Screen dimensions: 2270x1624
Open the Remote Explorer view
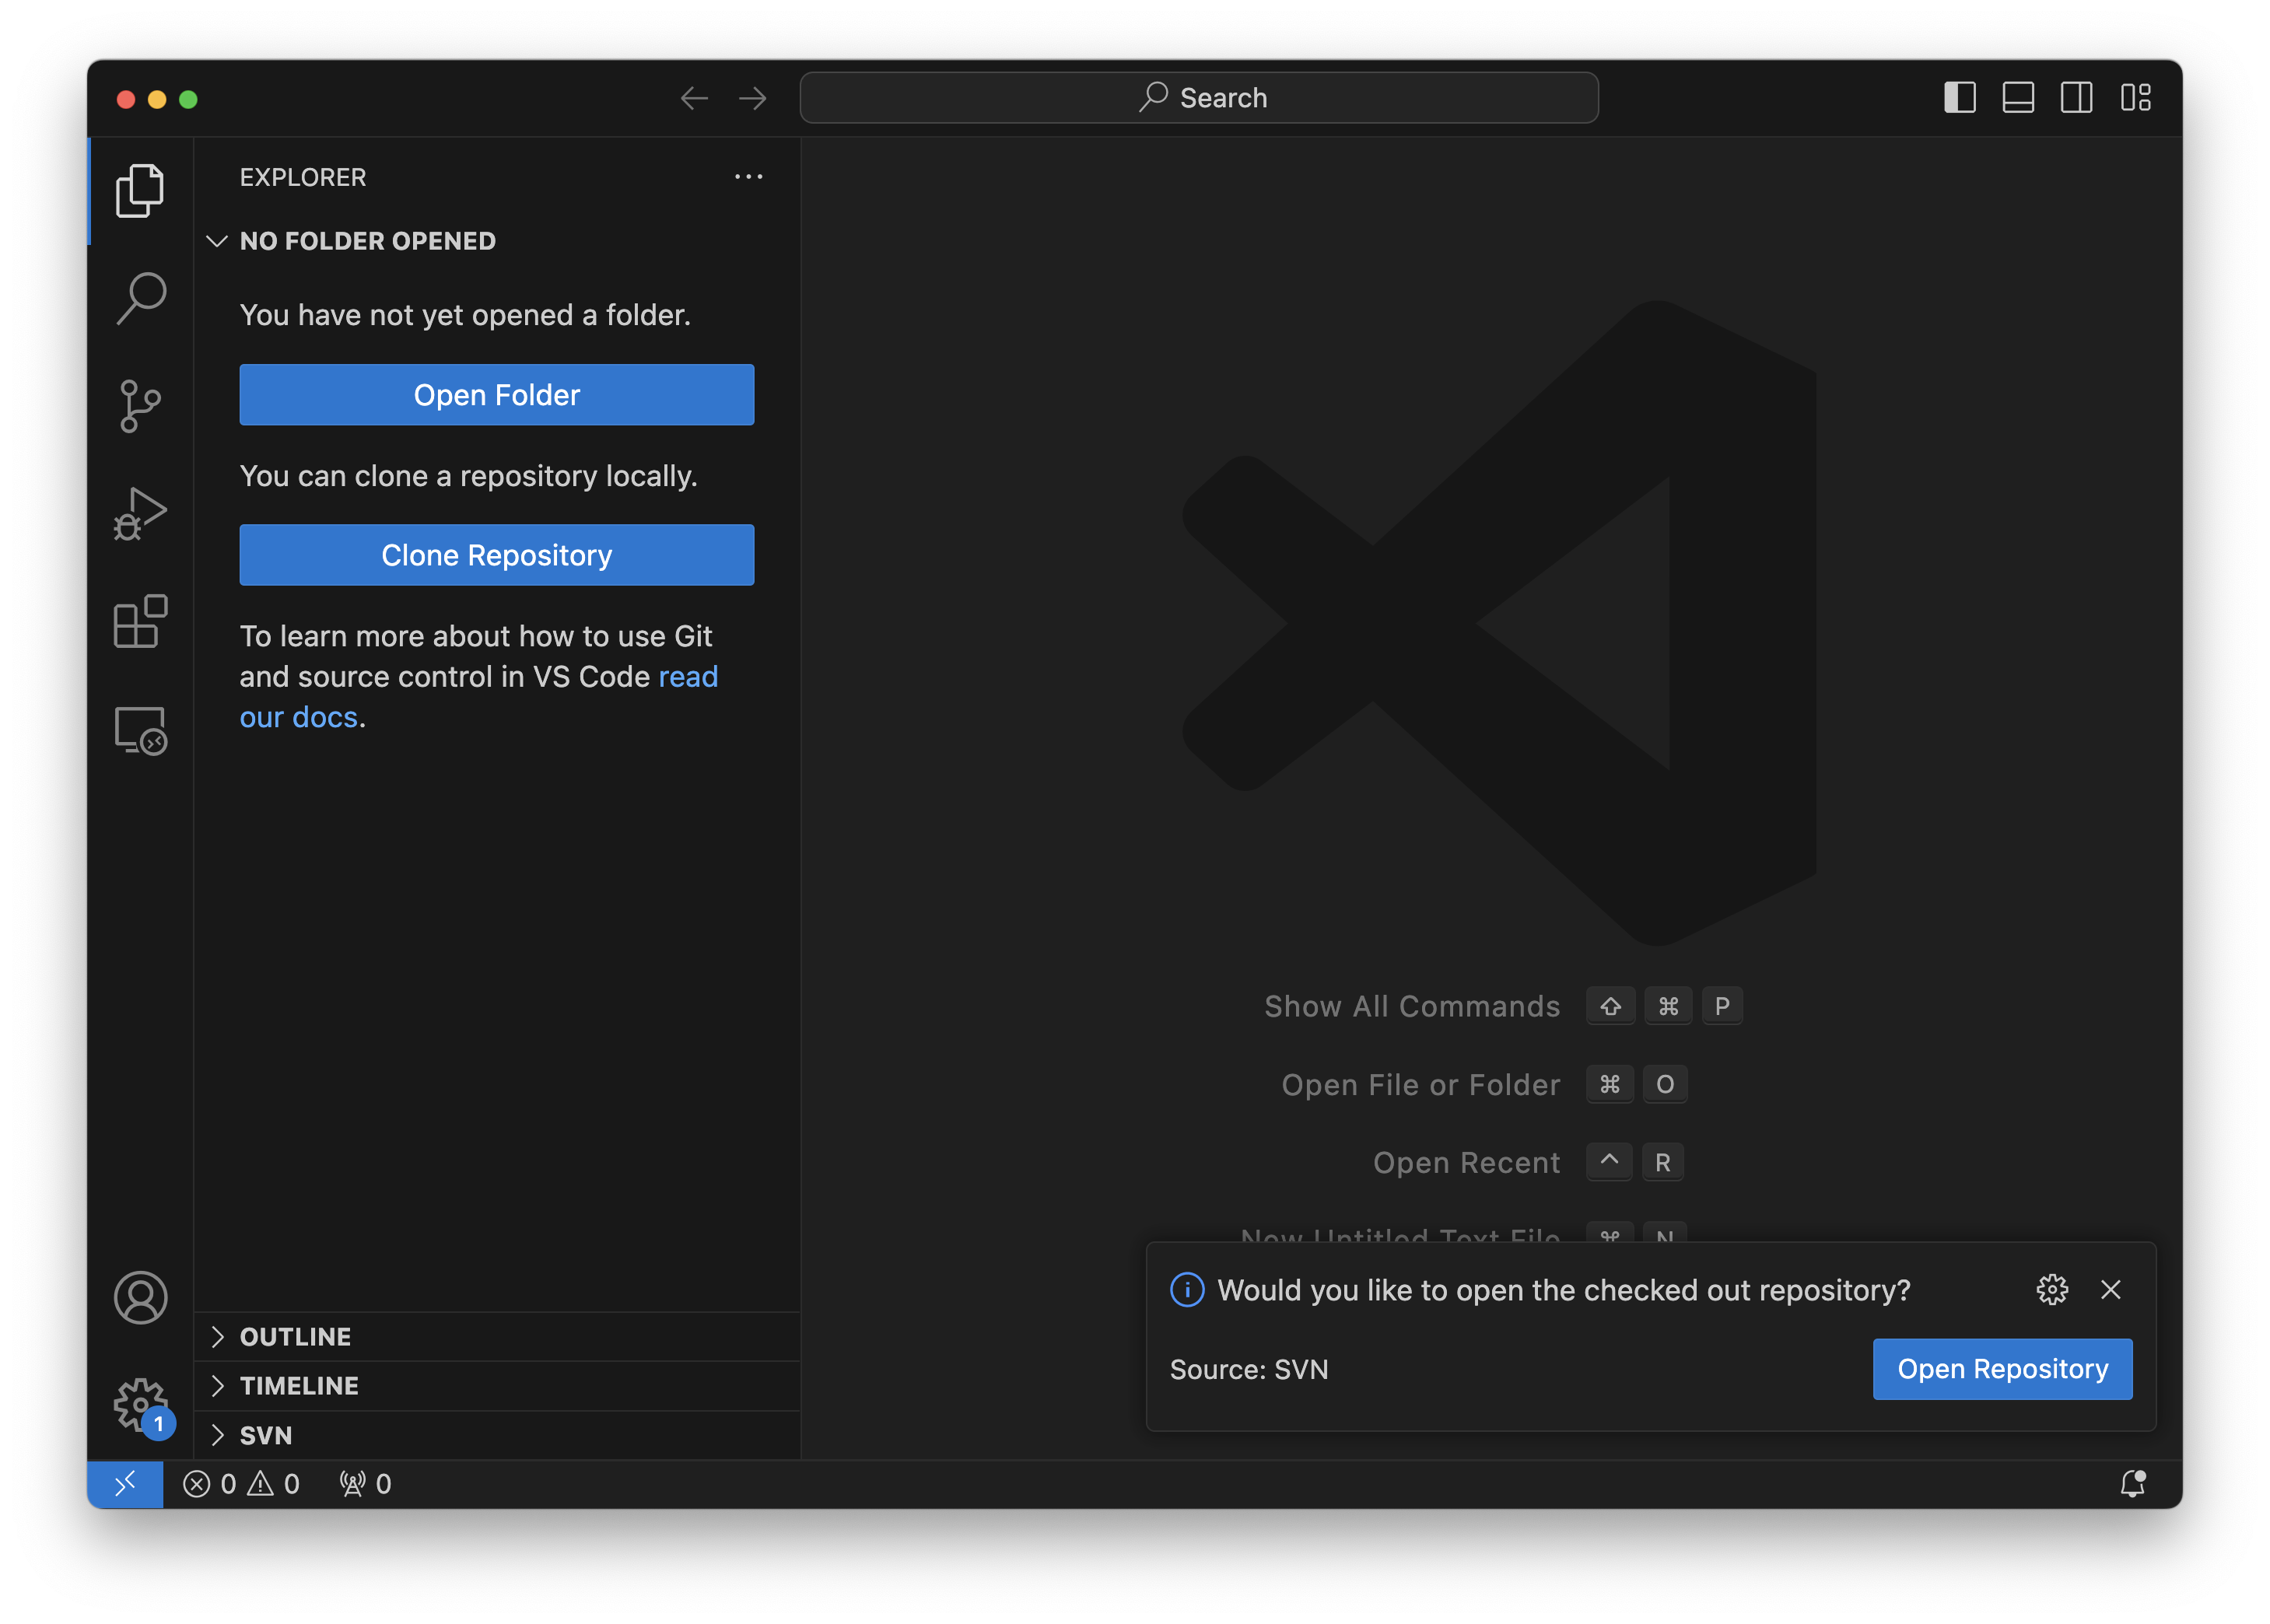(x=139, y=731)
